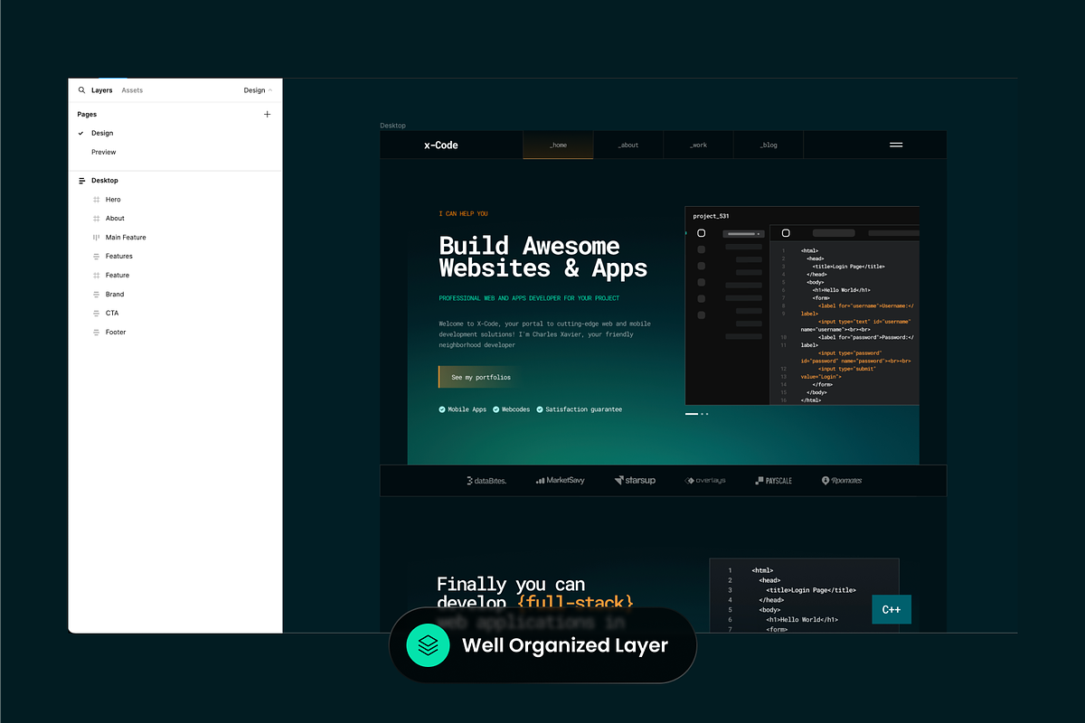Switch to the Assets tab
This screenshot has height=723, width=1085.
coord(132,90)
